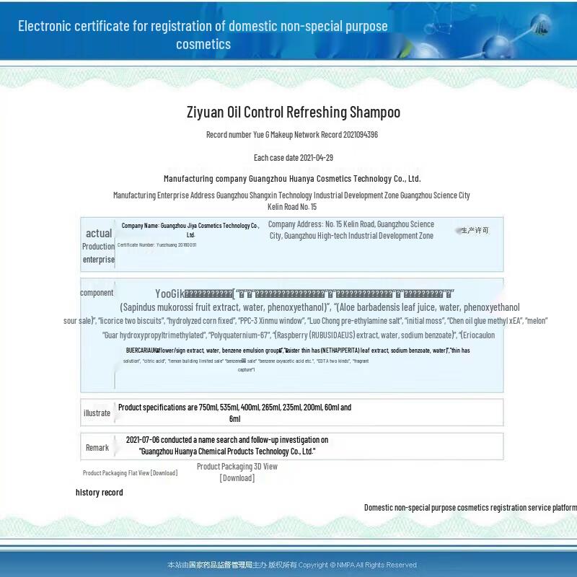Click the record number 2021094396 line
The image size is (577, 577).
click(x=292, y=135)
